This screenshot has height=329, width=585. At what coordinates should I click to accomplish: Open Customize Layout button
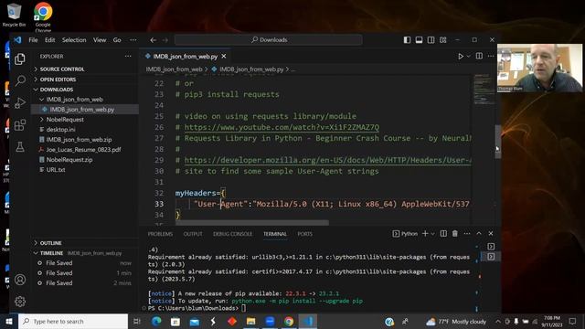click(x=442, y=40)
